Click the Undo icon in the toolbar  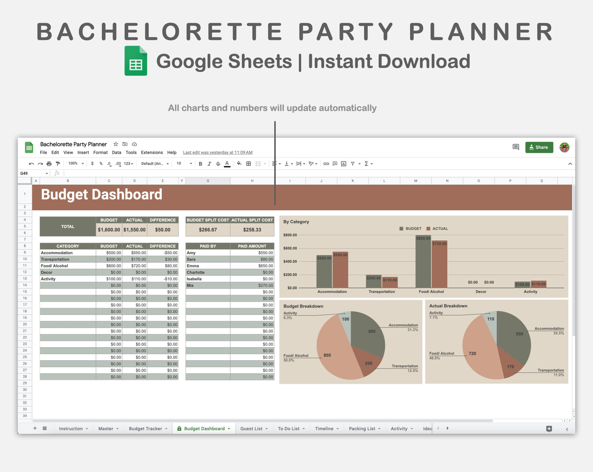(32, 163)
